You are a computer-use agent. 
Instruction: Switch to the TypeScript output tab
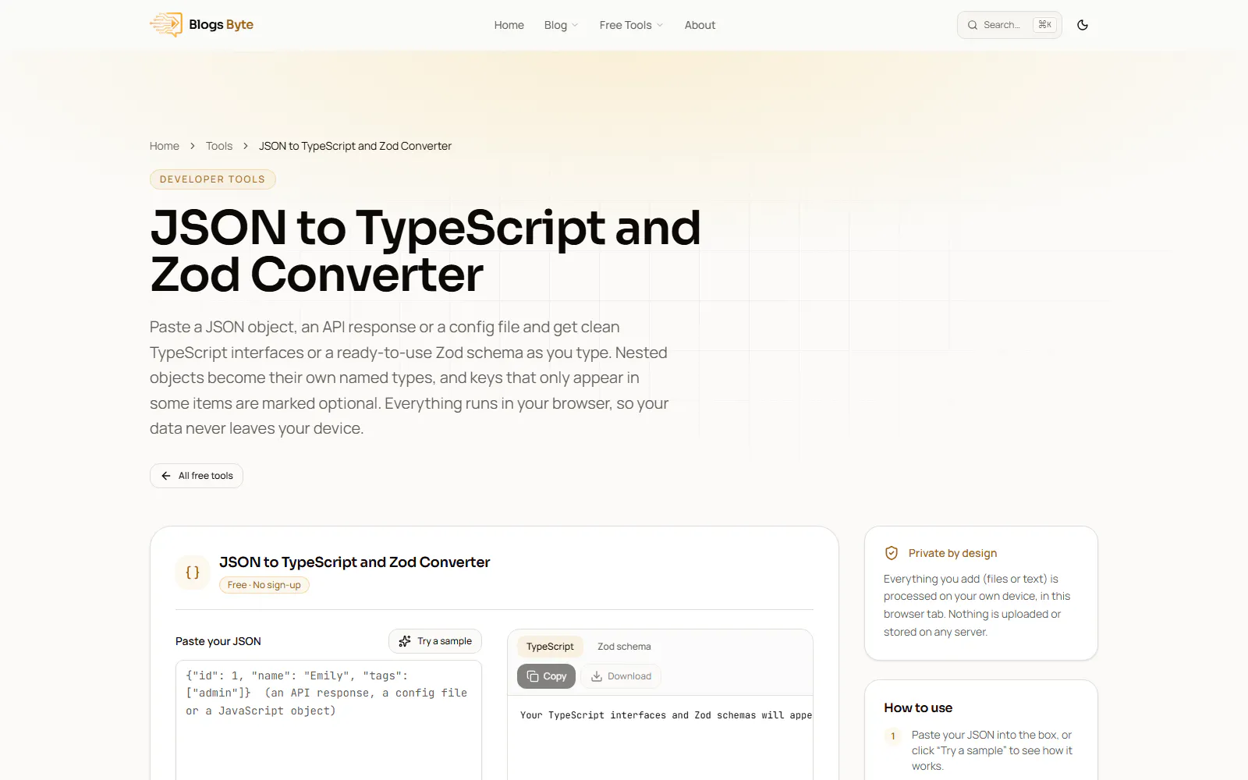[x=550, y=647]
